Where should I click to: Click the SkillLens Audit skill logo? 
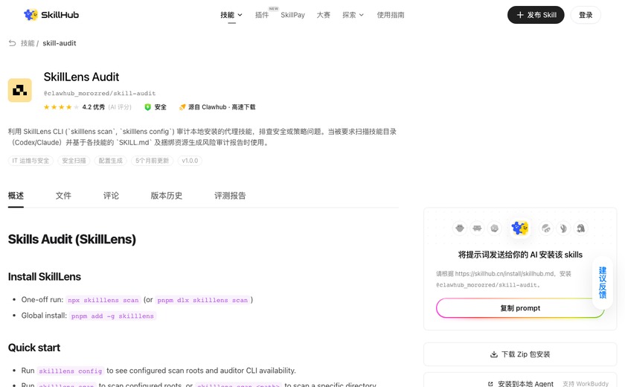(x=20, y=90)
